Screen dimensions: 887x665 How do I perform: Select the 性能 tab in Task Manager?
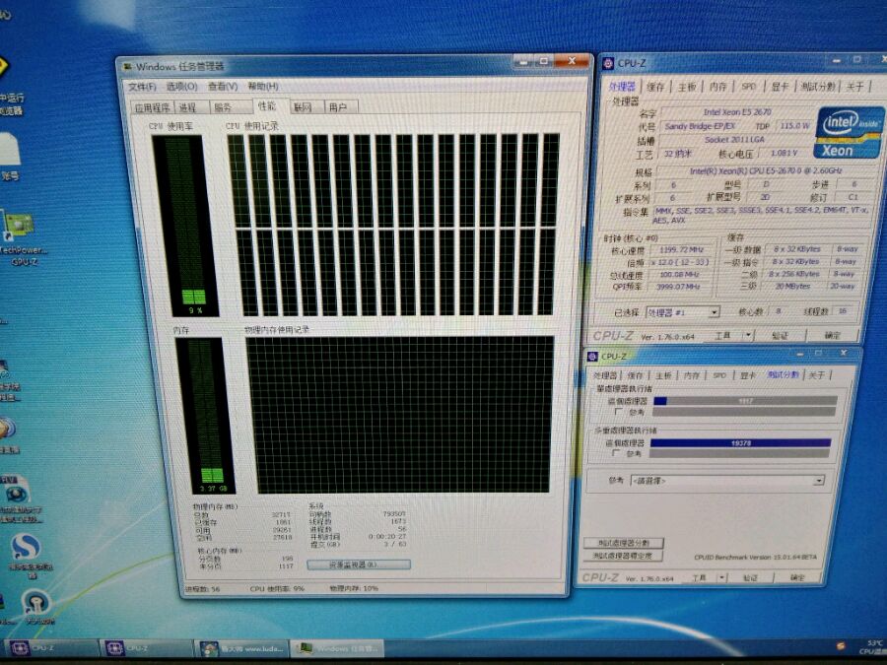267,105
